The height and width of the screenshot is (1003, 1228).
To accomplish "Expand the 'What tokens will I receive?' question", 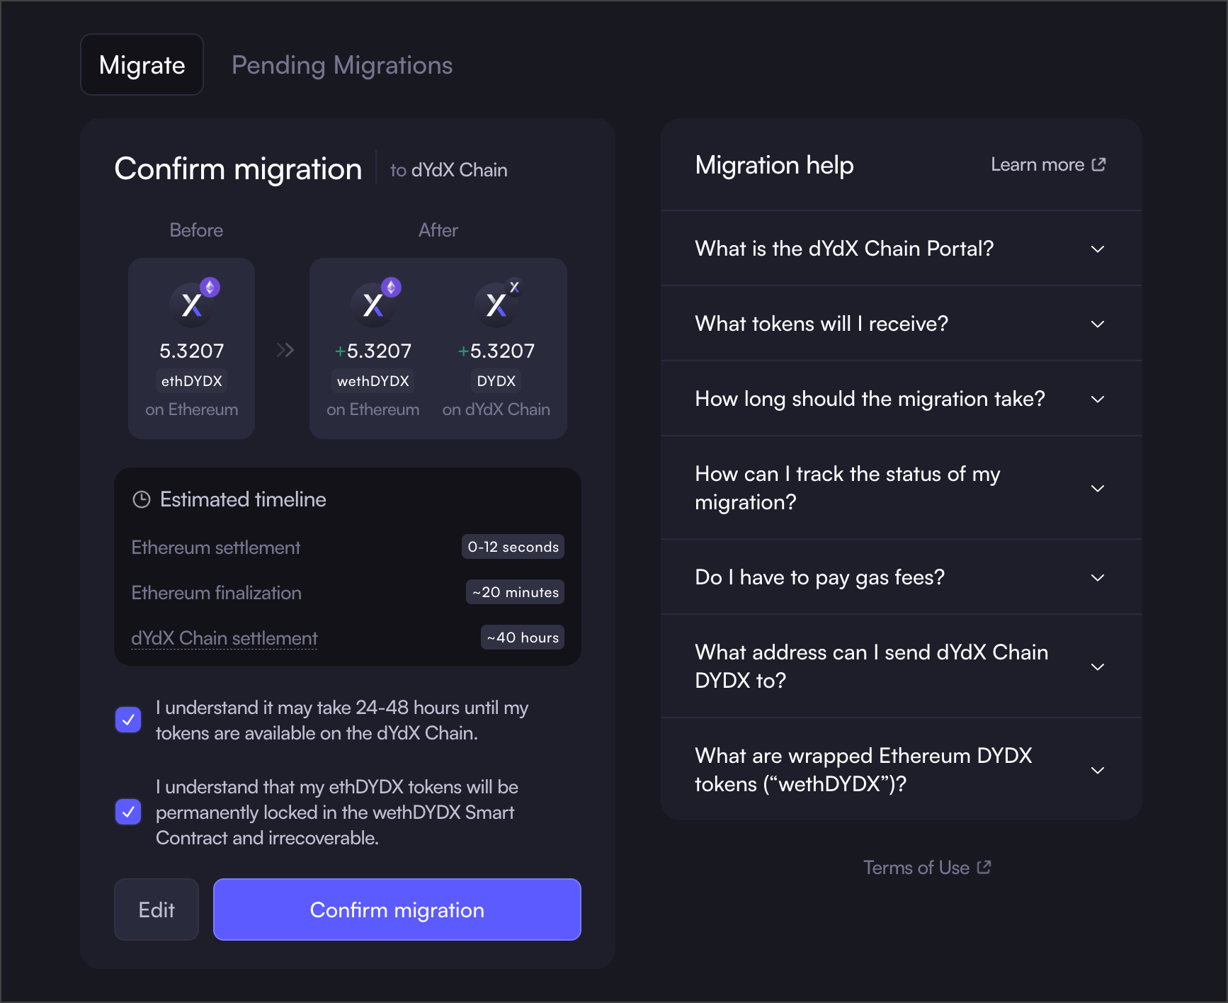I will point(1097,324).
